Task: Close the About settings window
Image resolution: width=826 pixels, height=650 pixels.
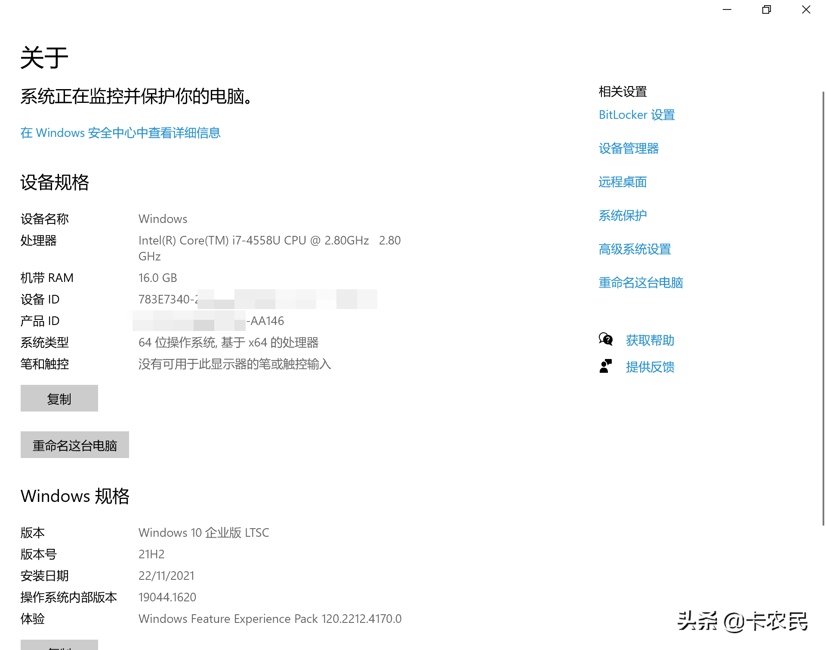Action: pos(806,9)
